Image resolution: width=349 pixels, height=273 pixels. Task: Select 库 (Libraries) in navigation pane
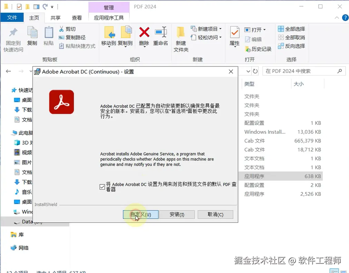click(17, 235)
